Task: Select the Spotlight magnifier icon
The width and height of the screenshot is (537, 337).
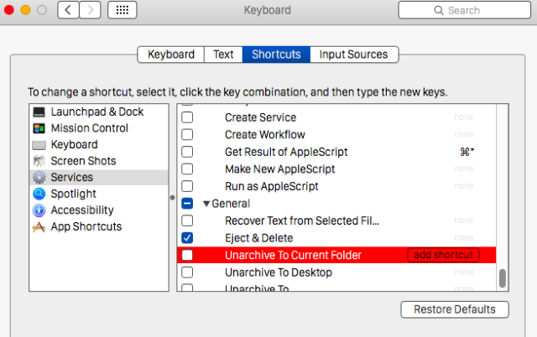Action: tap(39, 194)
